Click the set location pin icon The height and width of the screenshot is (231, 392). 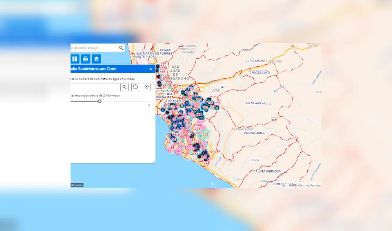[x=147, y=87]
